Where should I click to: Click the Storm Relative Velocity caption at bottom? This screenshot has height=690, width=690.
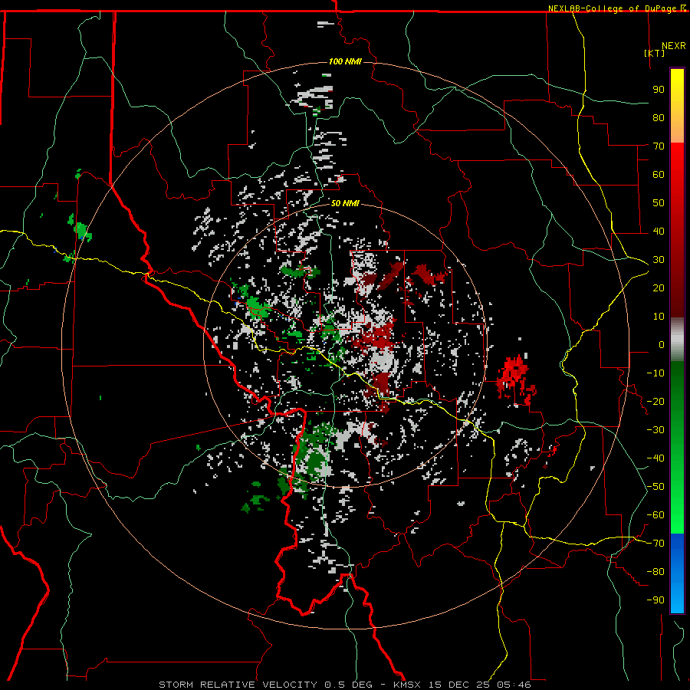tap(344, 685)
